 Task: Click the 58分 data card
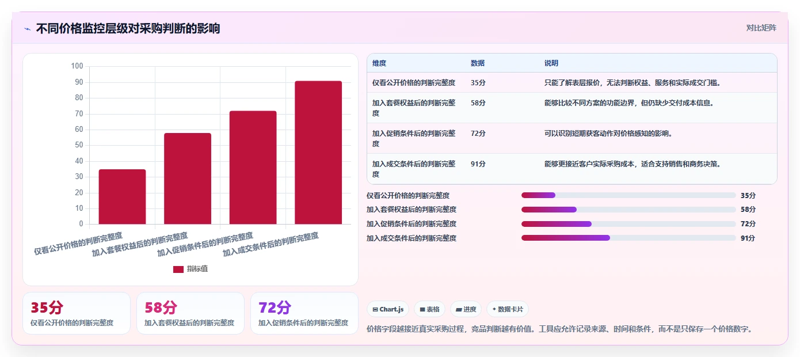pos(191,313)
